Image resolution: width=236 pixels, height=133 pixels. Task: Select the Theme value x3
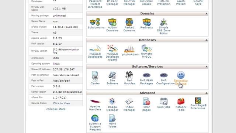coord(55,33)
